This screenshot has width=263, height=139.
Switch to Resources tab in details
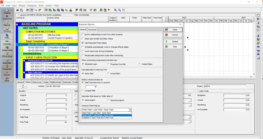pos(37,82)
